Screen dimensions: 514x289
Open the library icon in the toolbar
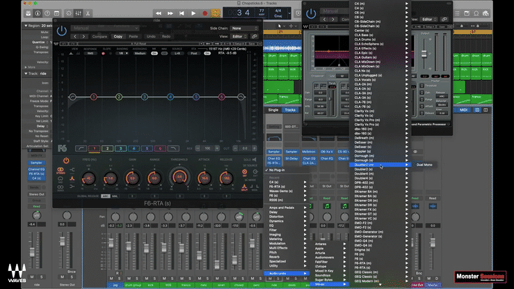[x=29, y=13]
